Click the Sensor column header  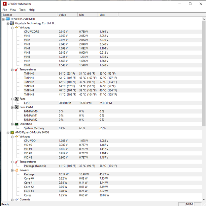29,15
